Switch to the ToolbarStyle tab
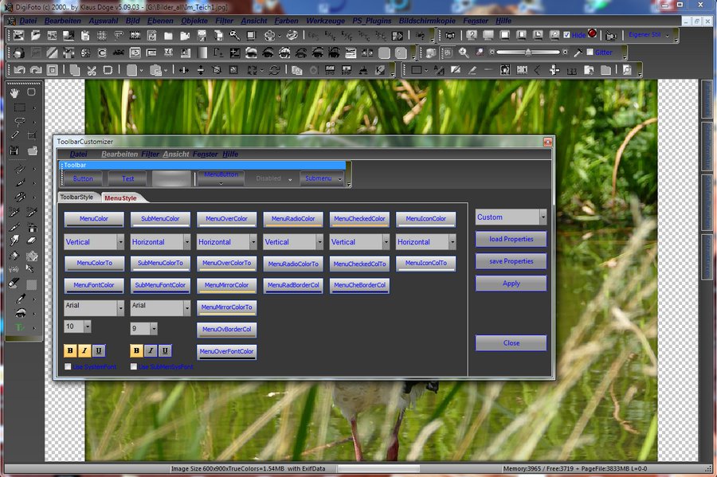The image size is (717, 477). [77, 197]
